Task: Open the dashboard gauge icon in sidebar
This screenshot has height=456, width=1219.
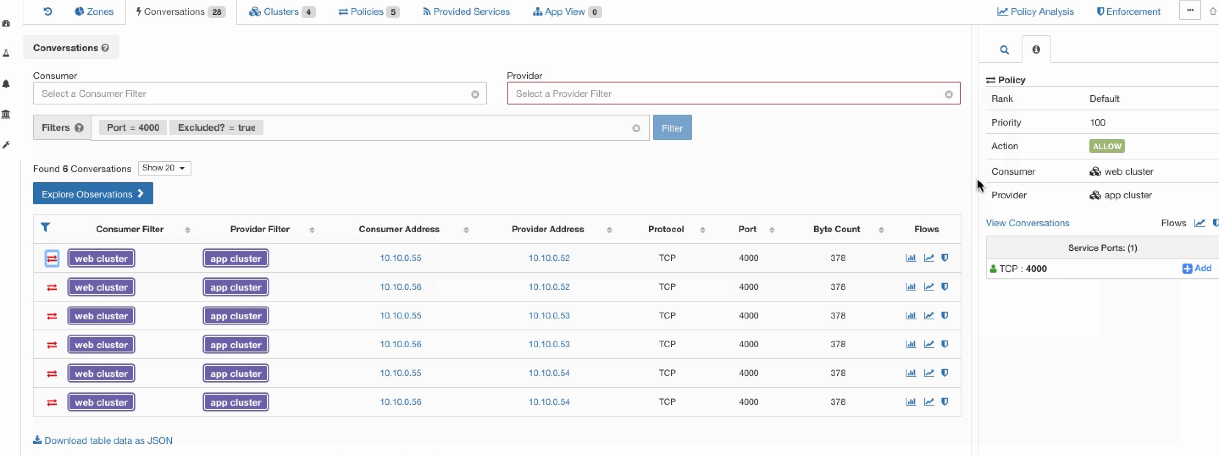Action: click(x=6, y=23)
